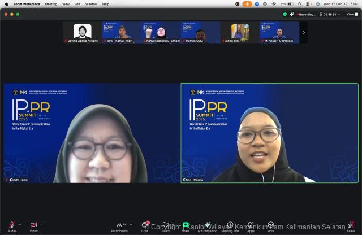Image resolution: width=362 pixels, height=235 pixels.
Task: Open the Participants panel
Action: [x=119, y=225]
